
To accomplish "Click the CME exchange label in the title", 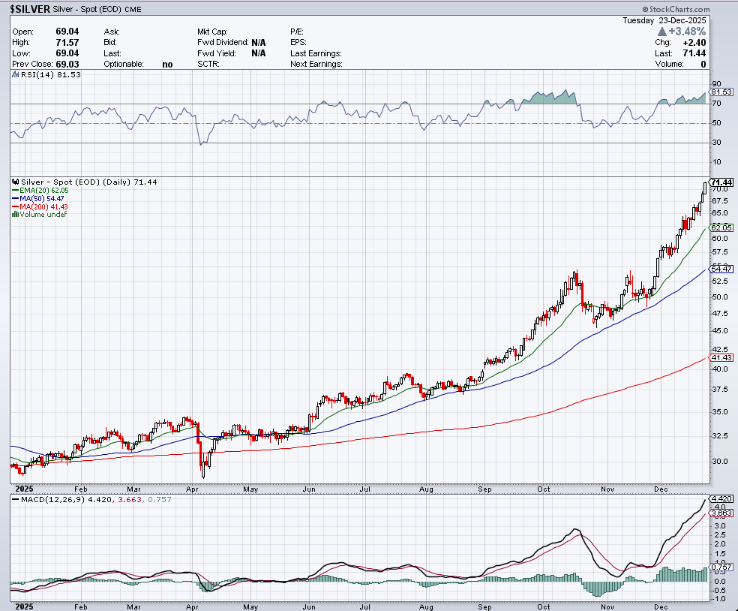I will (x=133, y=10).
